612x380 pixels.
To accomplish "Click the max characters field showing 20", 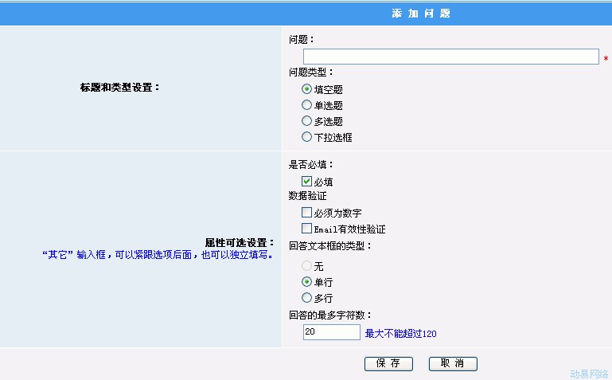I will 331,332.
